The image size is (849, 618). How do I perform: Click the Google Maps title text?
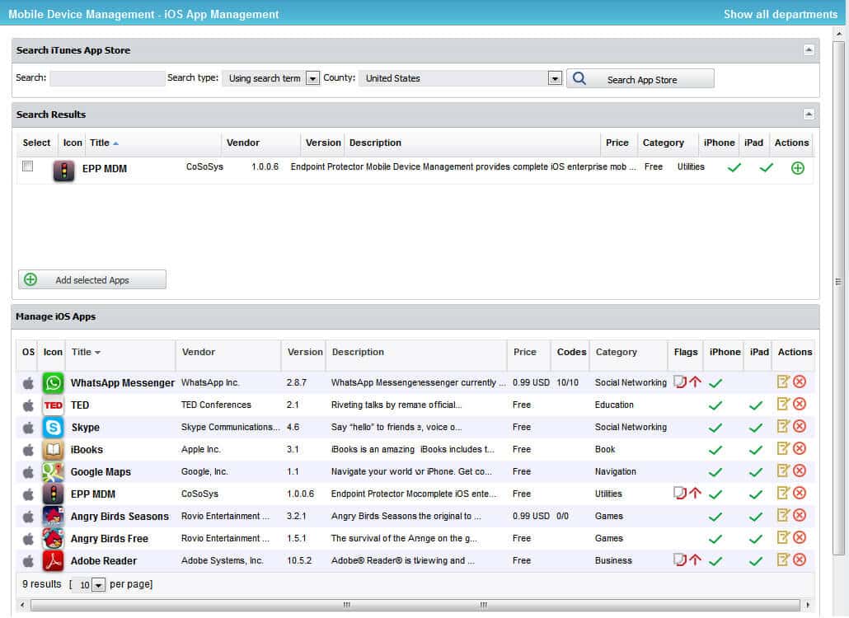click(x=101, y=472)
